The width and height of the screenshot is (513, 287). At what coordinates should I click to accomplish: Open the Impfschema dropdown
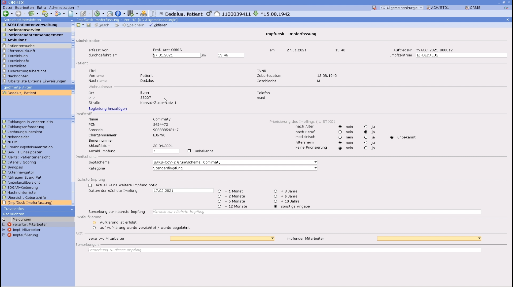[x=315, y=162]
